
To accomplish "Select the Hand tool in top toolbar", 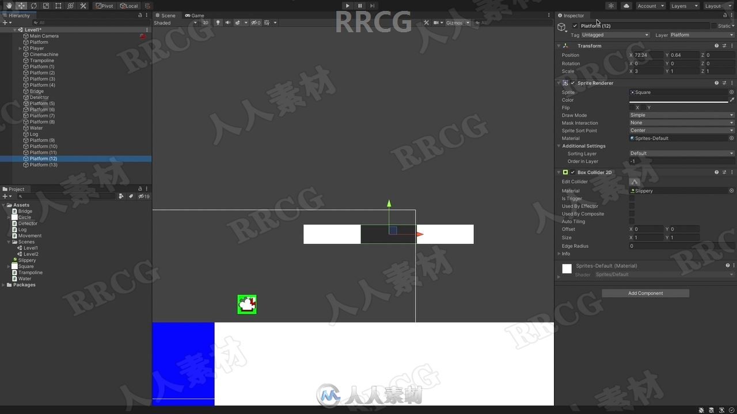I will pyautogui.click(x=9, y=6).
